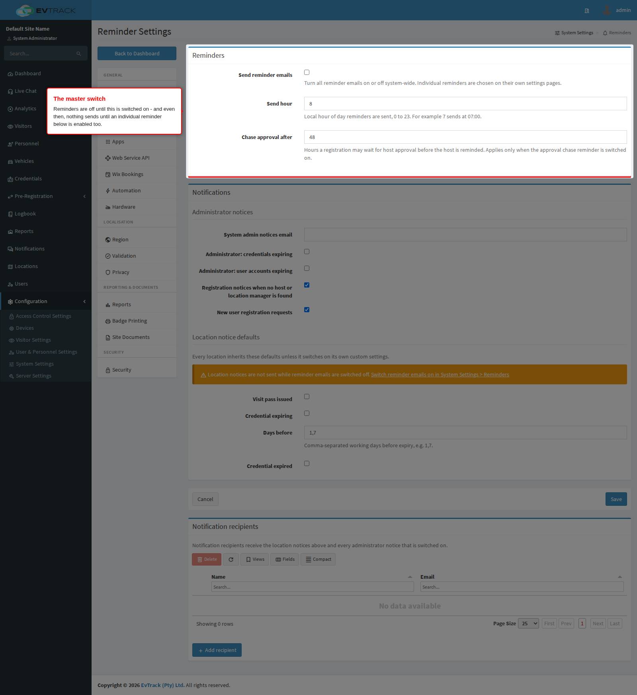Open Security settings item
The image size is (637, 695).
pyautogui.click(x=137, y=370)
